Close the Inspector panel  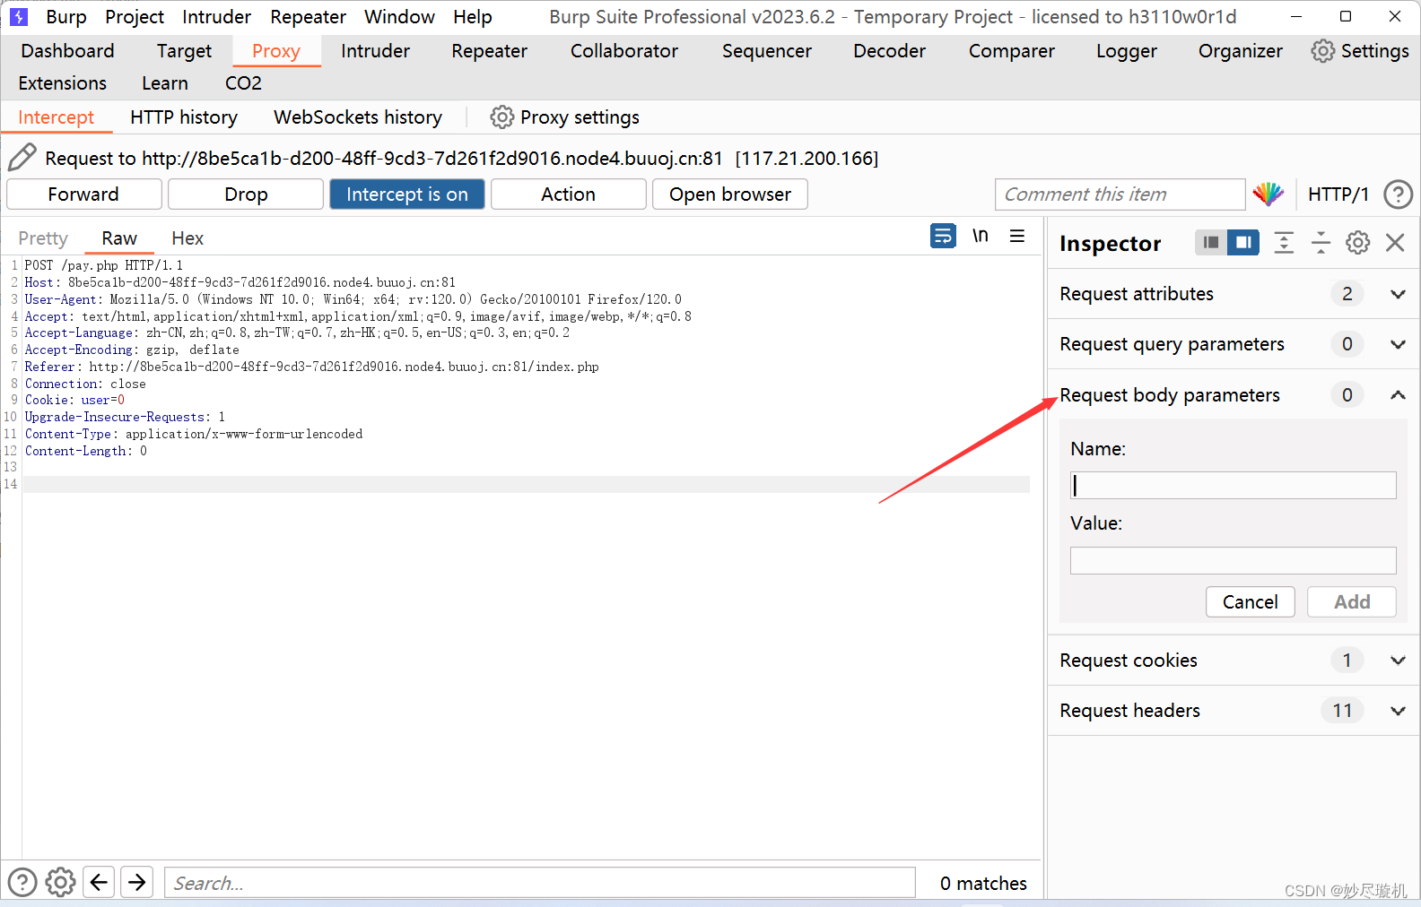1395,242
